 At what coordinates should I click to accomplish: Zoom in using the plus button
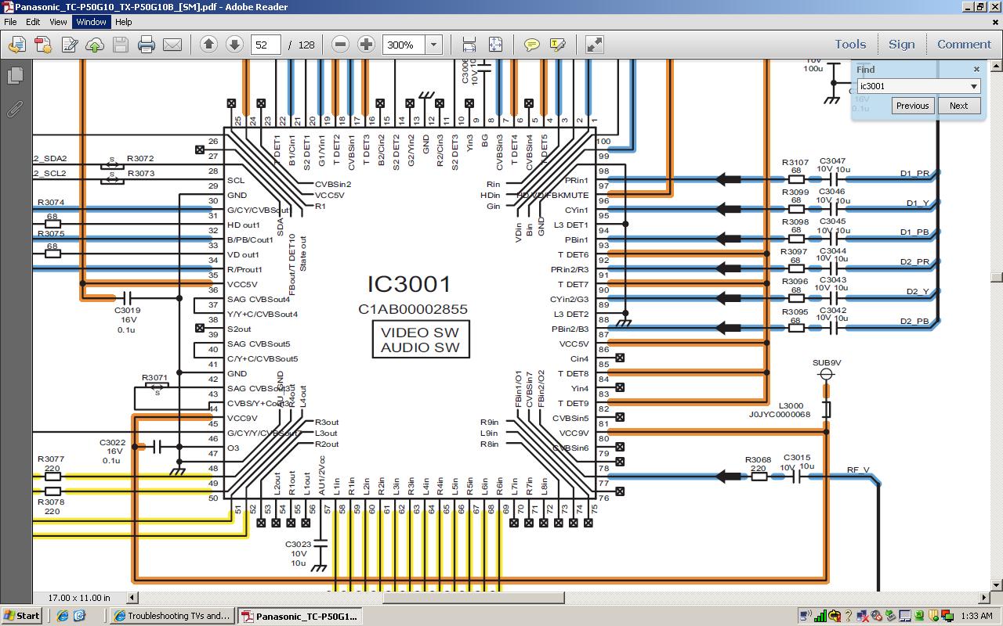click(366, 45)
